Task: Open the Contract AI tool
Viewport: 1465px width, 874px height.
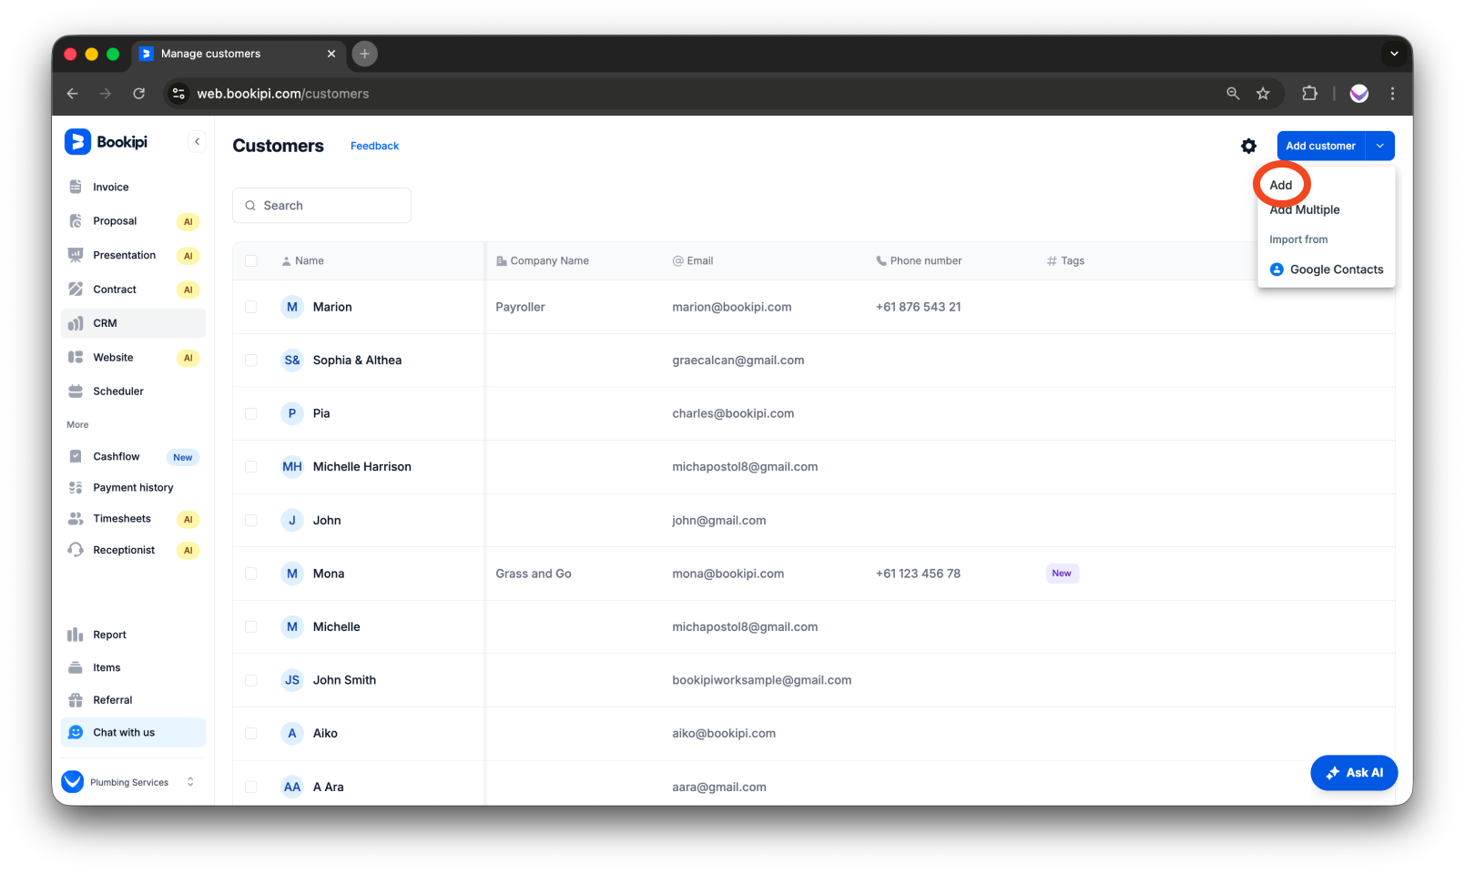Action: [x=115, y=289]
